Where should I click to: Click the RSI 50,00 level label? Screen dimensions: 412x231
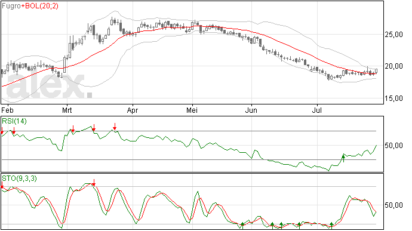tap(393, 145)
